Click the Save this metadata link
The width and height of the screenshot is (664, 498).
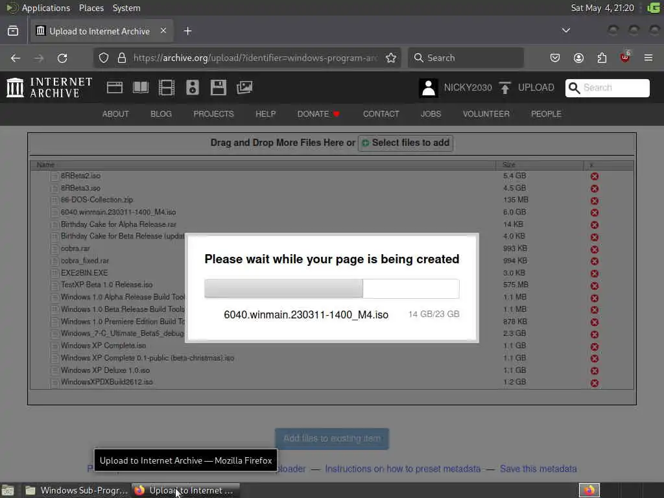[538, 469]
